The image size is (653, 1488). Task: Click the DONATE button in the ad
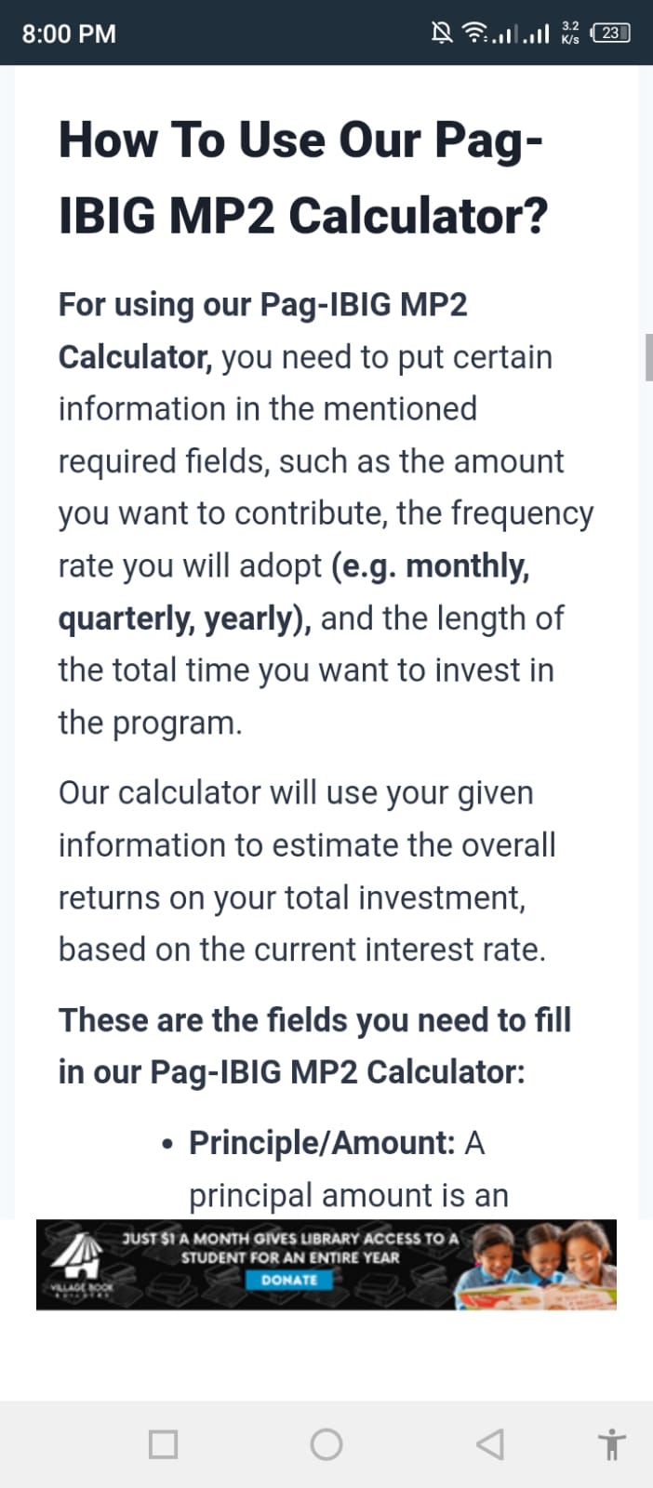(289, 1280)
